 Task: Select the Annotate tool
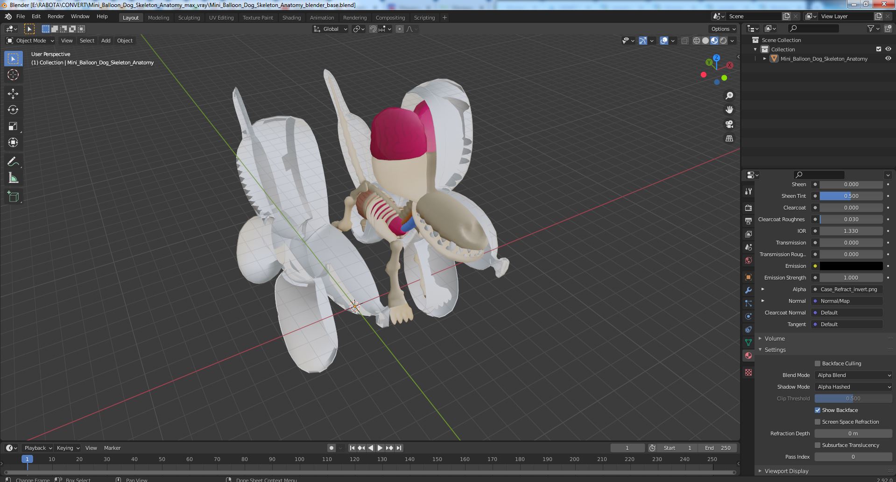(x=13, y=162)
